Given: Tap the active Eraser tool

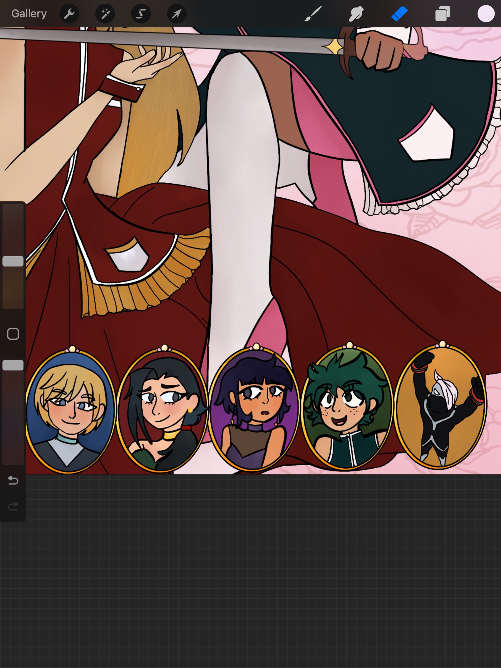Looking at the screenshot, I should 399,14.
